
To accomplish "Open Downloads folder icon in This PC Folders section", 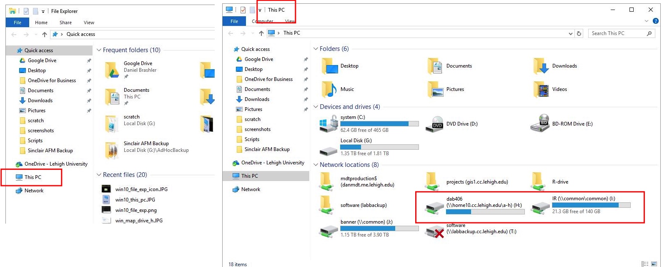I will [541, 66].
